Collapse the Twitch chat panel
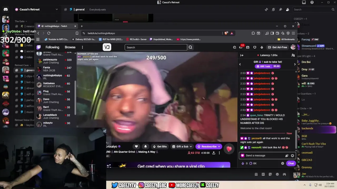Viewport: 337px width, 189px height. (242, 55)
